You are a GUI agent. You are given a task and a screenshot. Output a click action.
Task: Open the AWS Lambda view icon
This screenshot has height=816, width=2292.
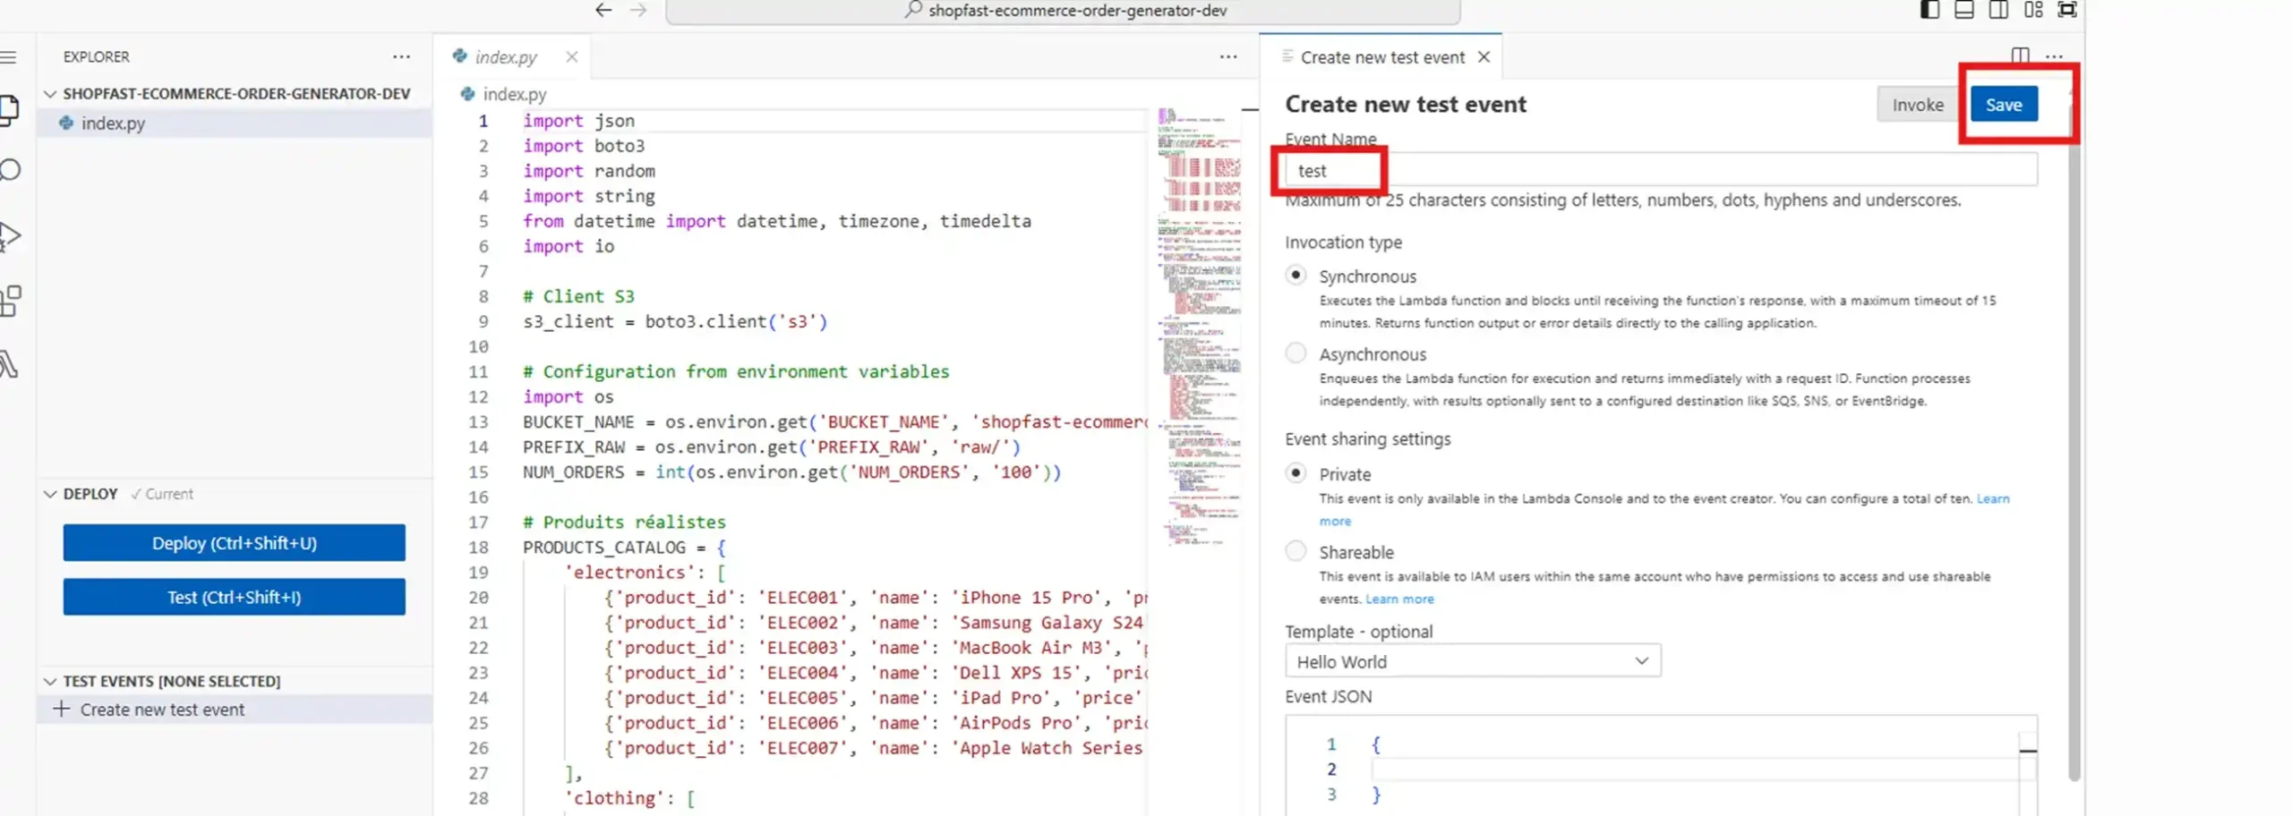[x=9, y=364]
